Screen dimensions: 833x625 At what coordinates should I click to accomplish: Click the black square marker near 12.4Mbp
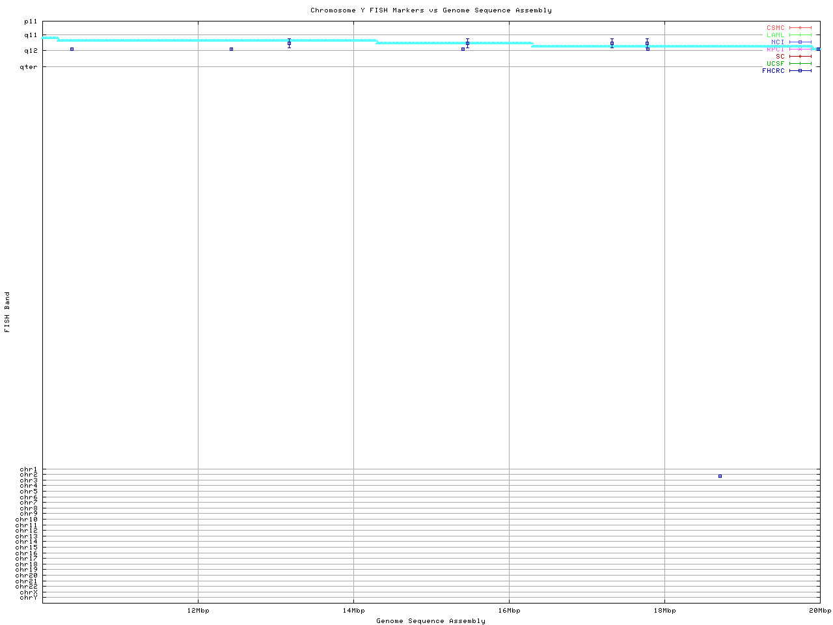[231, 49]
